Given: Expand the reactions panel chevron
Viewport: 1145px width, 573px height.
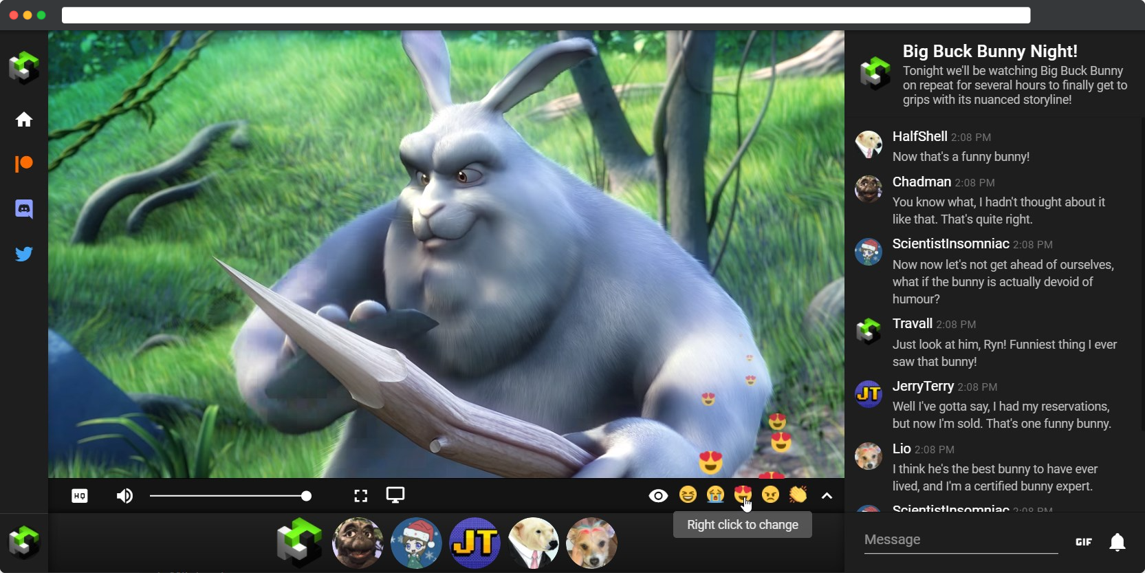Looking at the screenshot, I should click(827, 496).
